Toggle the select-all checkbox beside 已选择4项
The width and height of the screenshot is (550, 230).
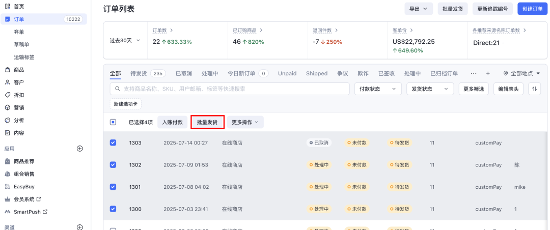(113, 122)
